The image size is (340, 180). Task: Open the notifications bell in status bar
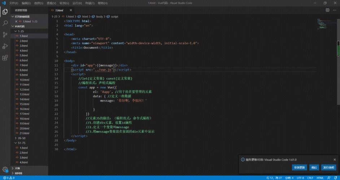tap(335, 178)
